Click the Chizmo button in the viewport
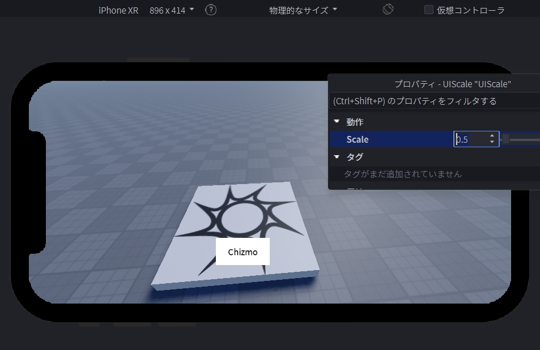Viewport: 540px width, 350px height. [x=243, y=251]
